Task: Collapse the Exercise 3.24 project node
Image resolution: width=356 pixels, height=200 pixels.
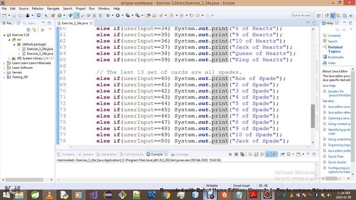Action: [x=4, y=35]
